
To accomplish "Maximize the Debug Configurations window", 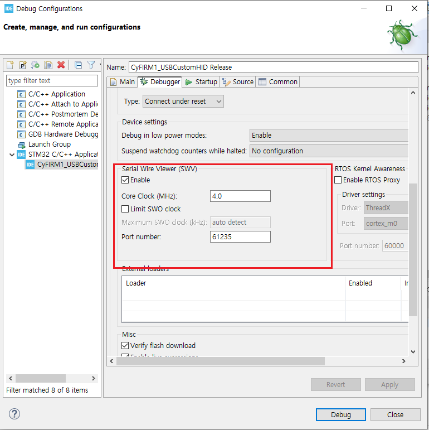I will 389,8.
